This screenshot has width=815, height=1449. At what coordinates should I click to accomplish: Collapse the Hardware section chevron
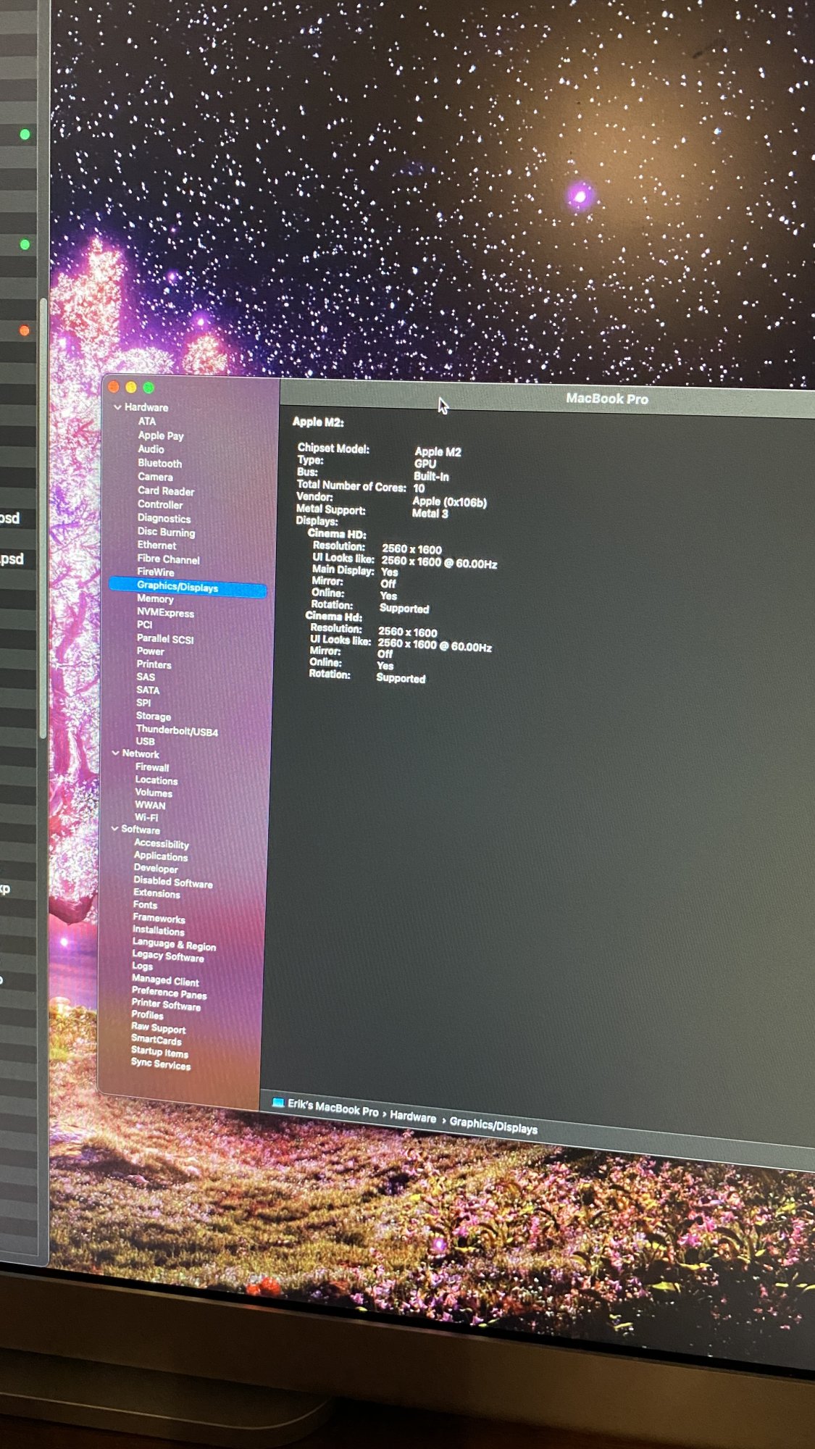pyautogui.click(x=117, y=407)
